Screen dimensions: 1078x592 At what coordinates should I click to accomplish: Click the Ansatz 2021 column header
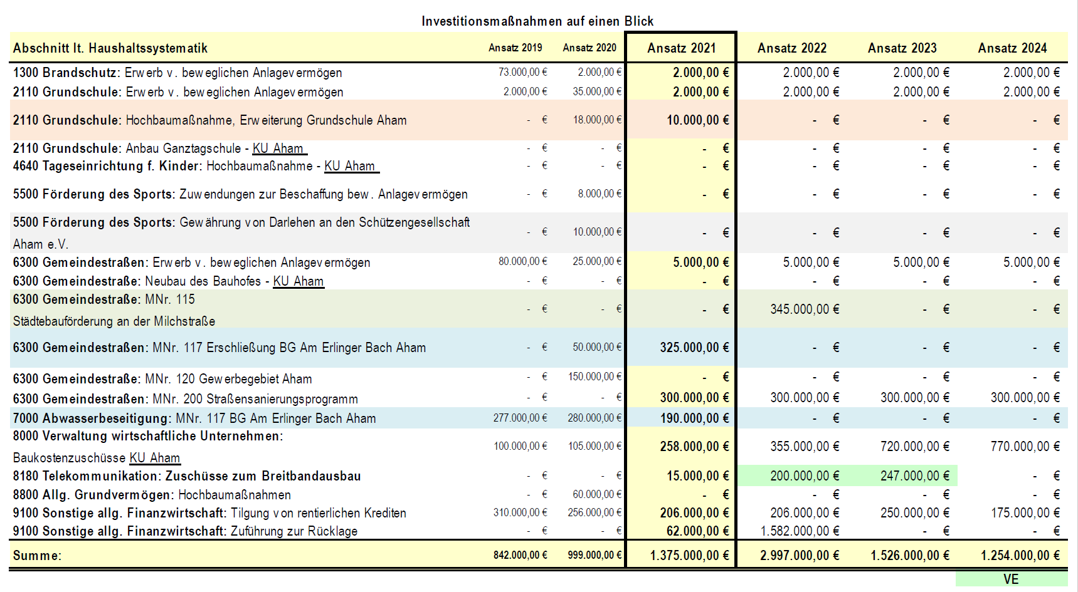[x=681, y=48]
